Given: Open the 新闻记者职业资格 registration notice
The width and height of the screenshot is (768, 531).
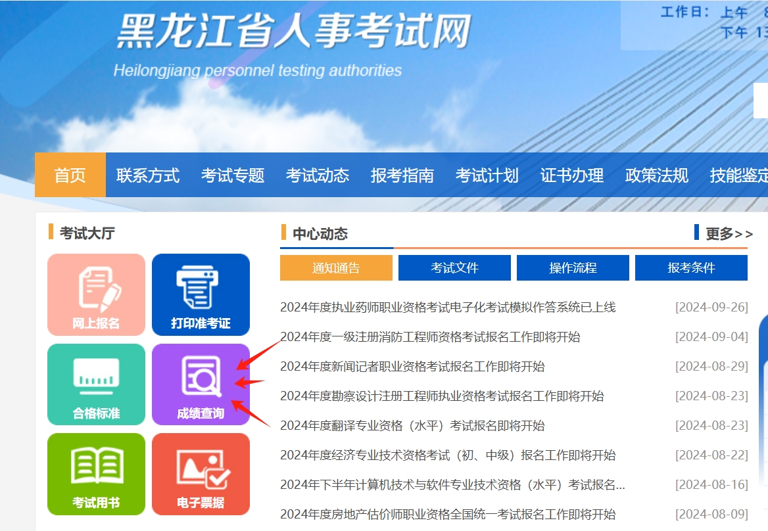Looking at the screenshot, I should tap(412, 367).
